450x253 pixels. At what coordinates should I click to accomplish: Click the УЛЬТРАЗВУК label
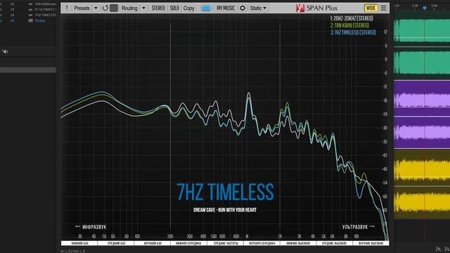(x=354, y=227)
